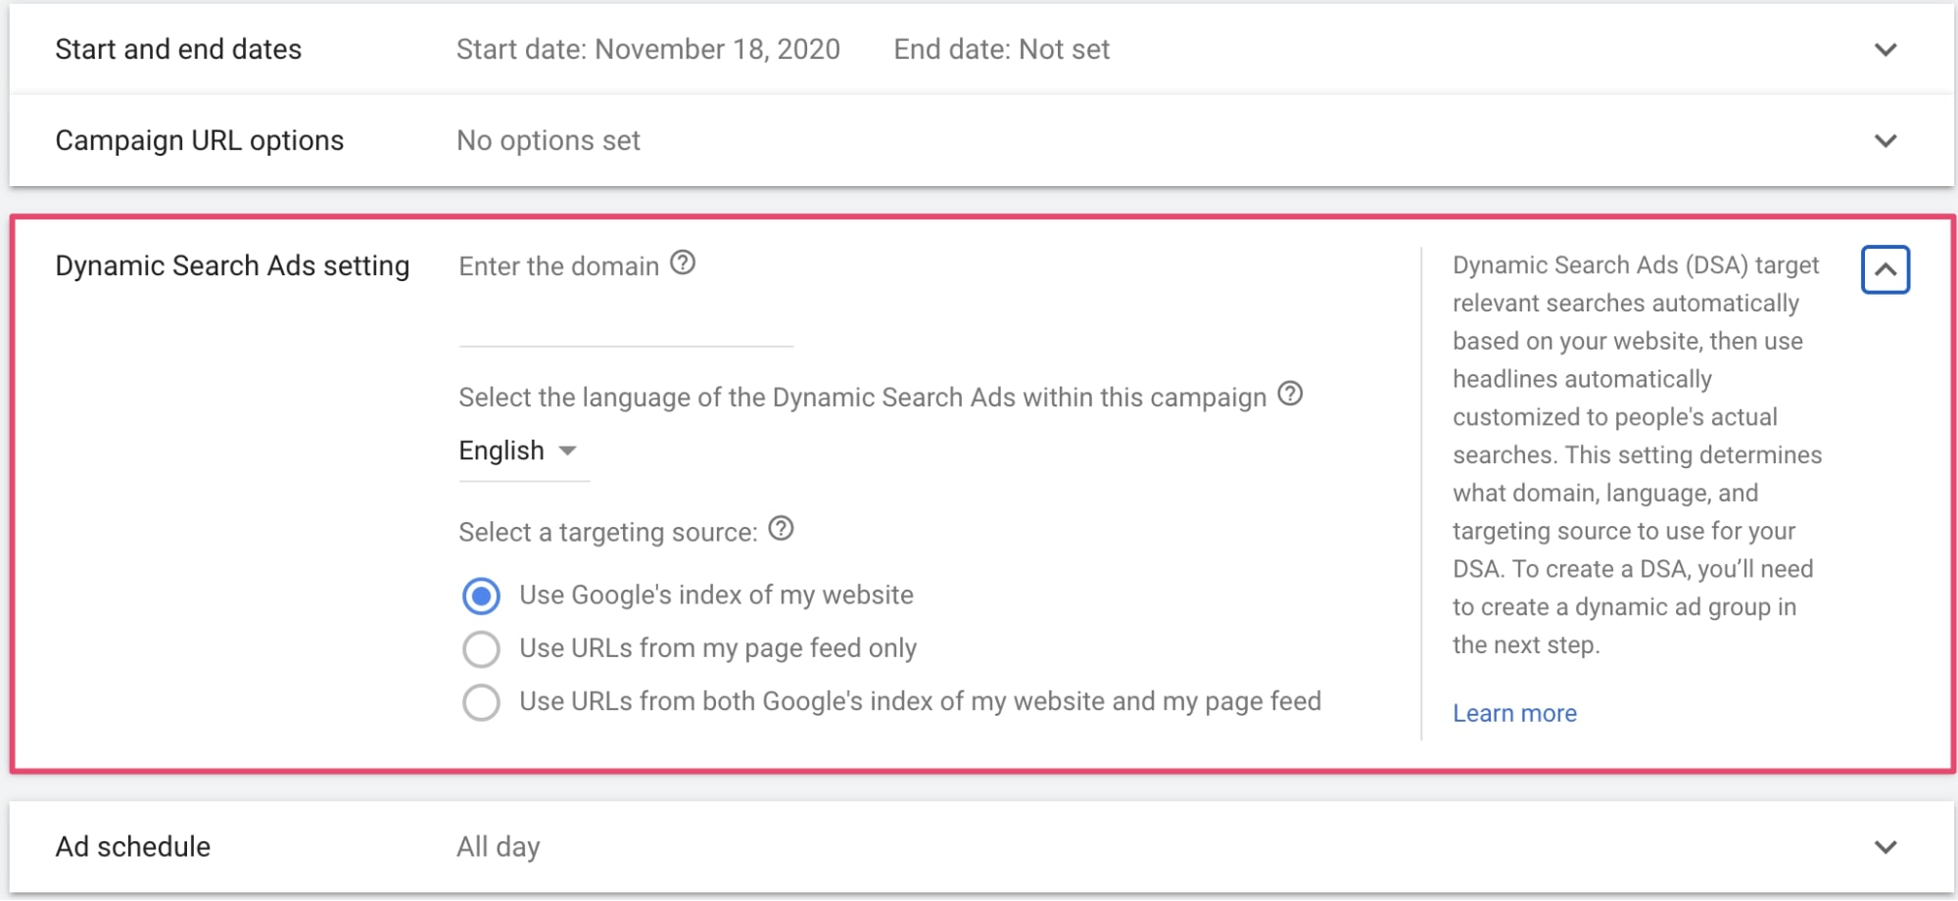Image resolution: width=1958 pixels, height=901 pixels.
Task: Select Use Google's index of my website
Action: [481, 595]
